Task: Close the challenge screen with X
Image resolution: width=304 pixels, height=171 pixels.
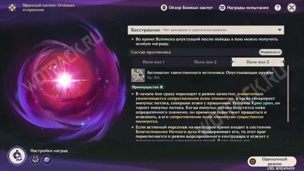Action: tap(292, 8)
